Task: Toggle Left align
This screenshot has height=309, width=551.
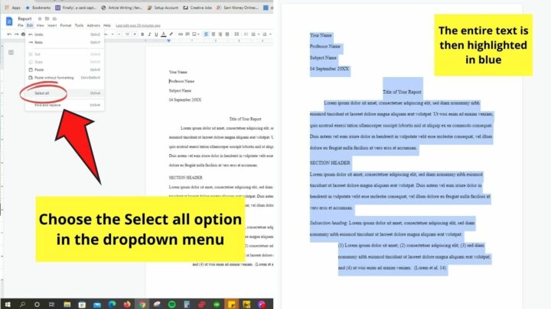Action: coord(207,34)
